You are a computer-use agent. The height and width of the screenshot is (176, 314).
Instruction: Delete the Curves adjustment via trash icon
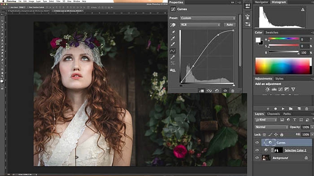click(233, 91)
